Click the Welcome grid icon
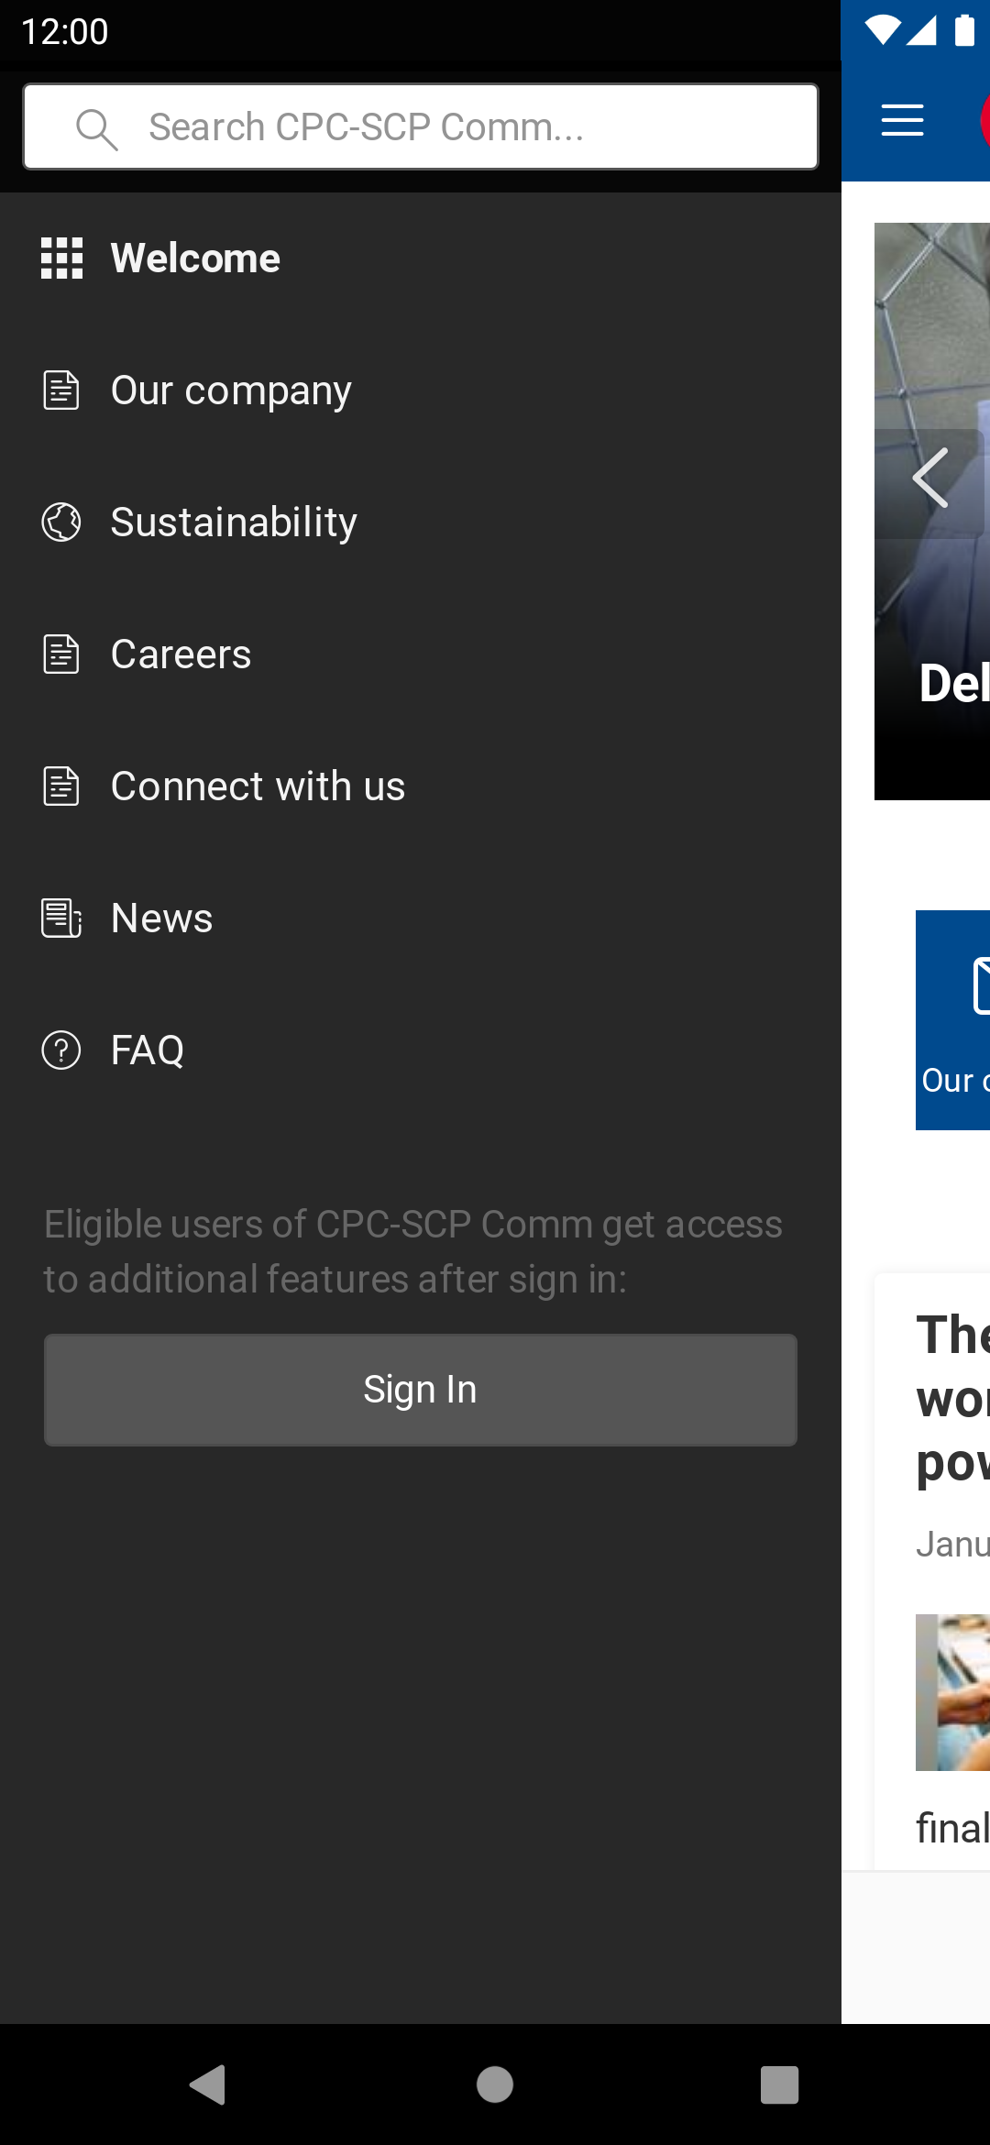The image size is (990, 2145). pos(61,258)
